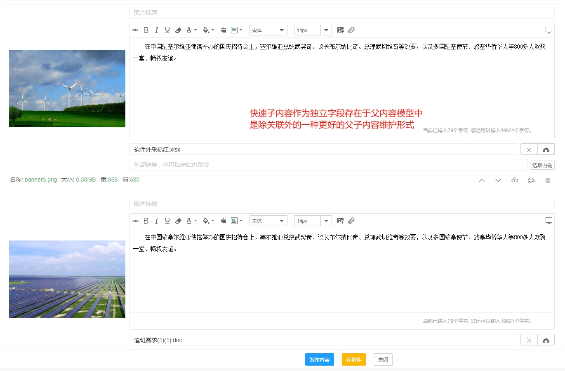Image resolution: width=565 pixels, height=371 pixels.
Task: Toggle underline in the windmill image editor
Action: pos(167,30)
